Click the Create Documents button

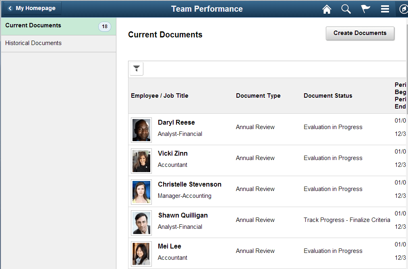coord(360,33)
